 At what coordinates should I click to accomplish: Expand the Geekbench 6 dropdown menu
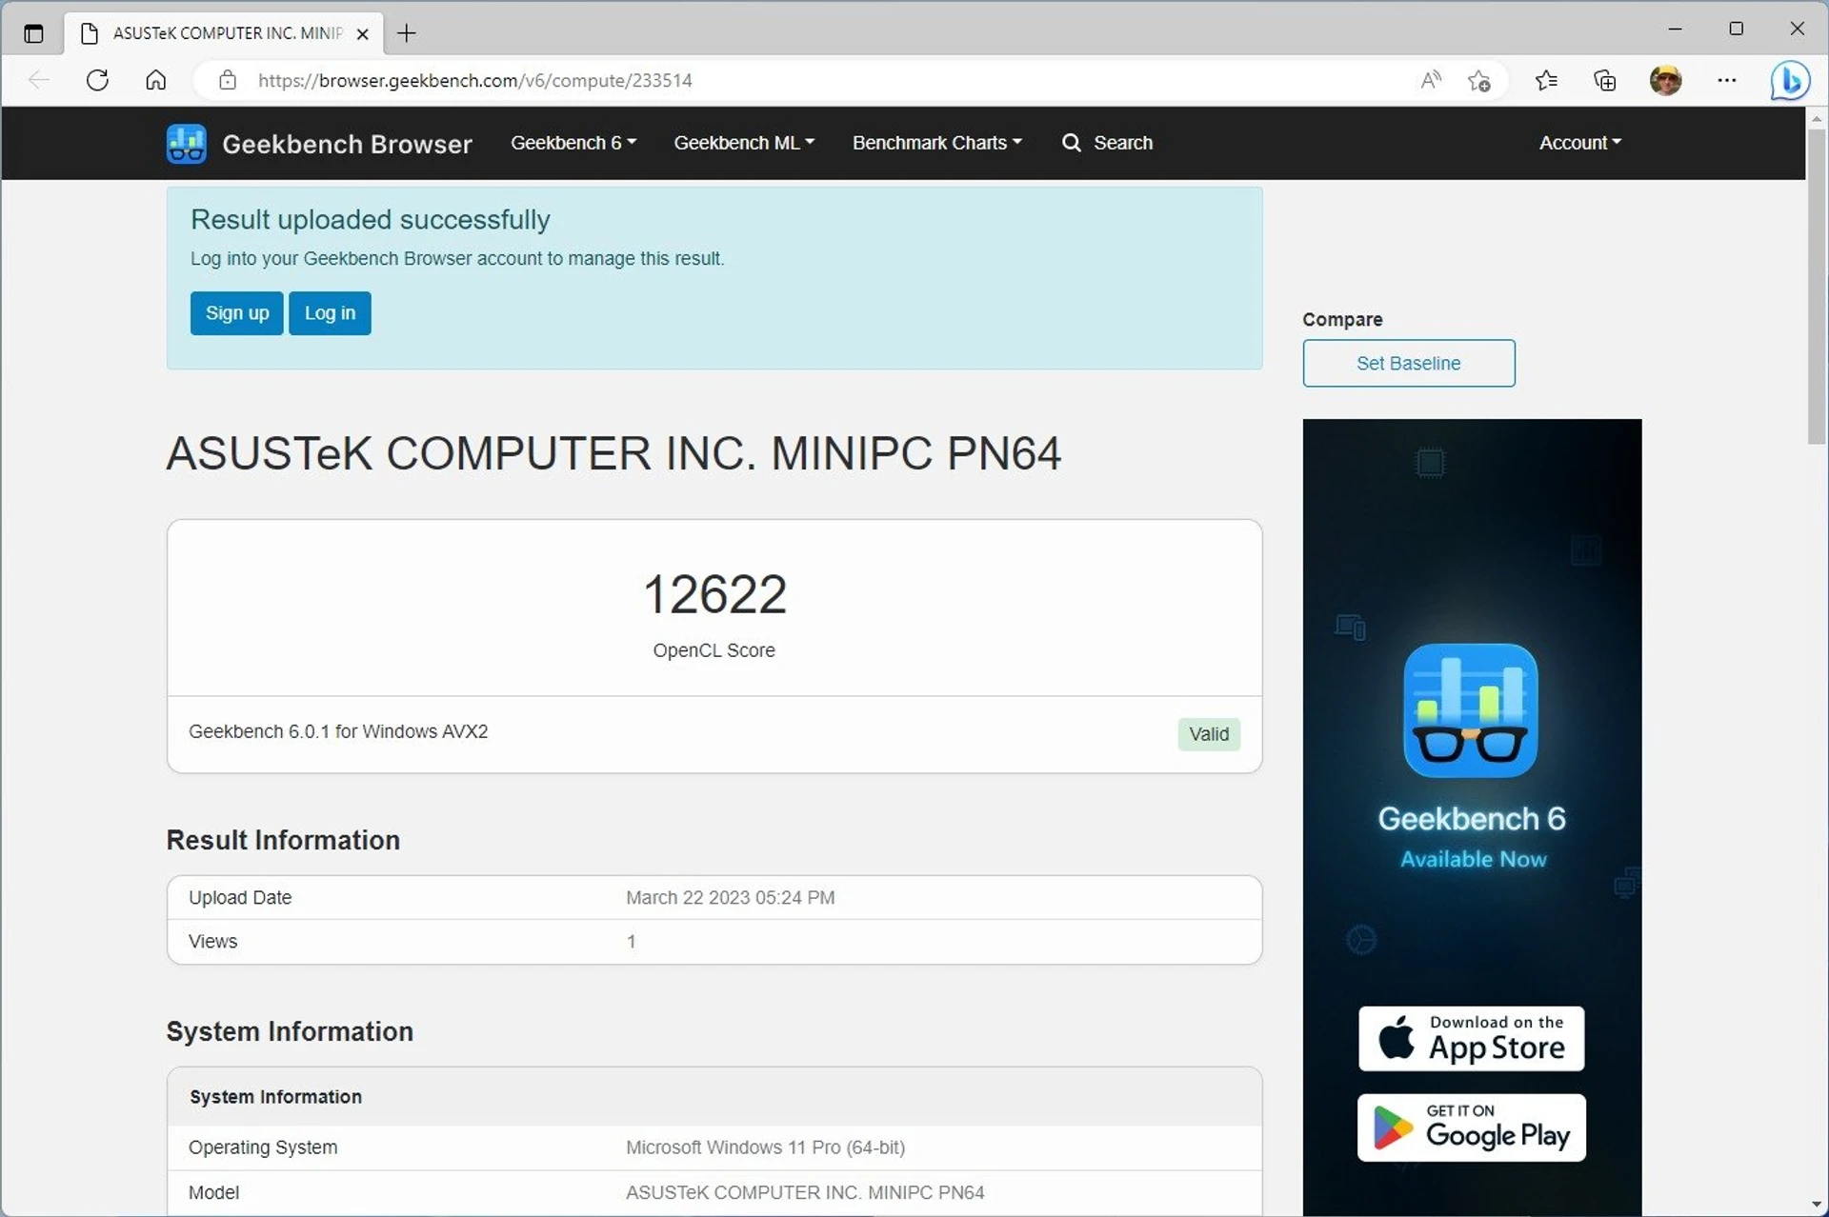click(x=573, y=143)
